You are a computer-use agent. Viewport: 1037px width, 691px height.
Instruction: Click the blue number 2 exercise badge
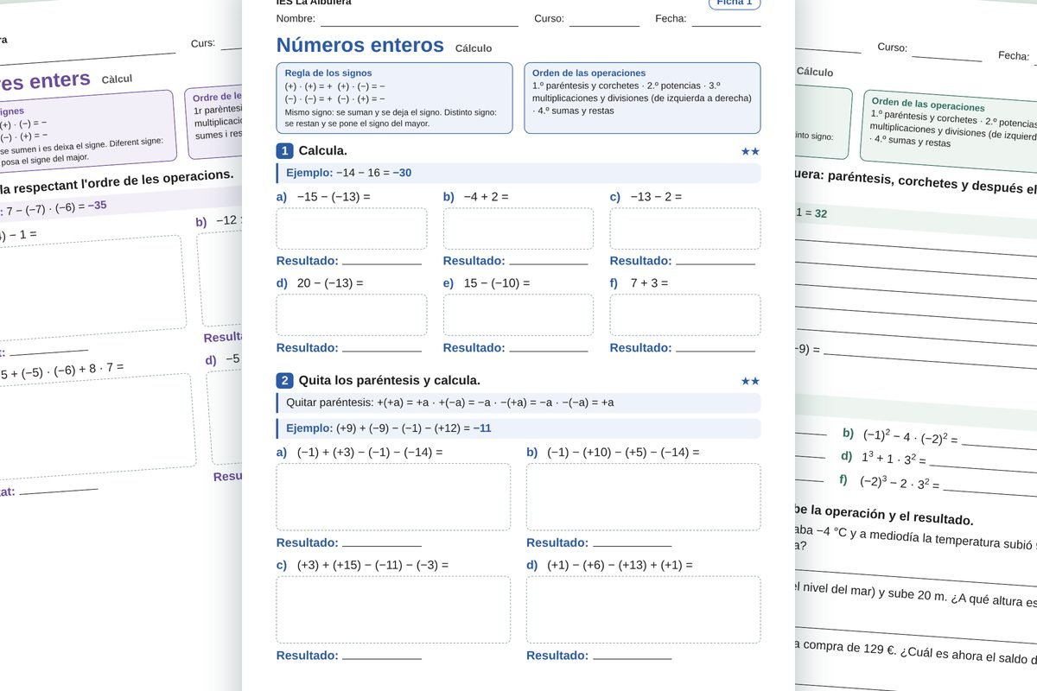[x=284, y=380]
